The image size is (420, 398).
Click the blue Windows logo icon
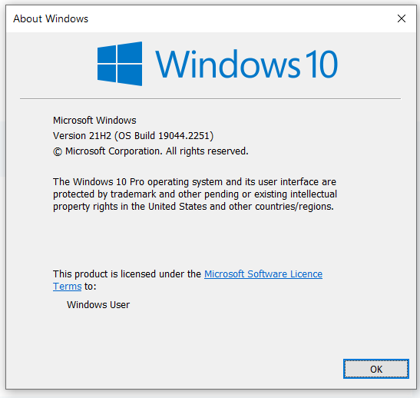click(120, 64)
